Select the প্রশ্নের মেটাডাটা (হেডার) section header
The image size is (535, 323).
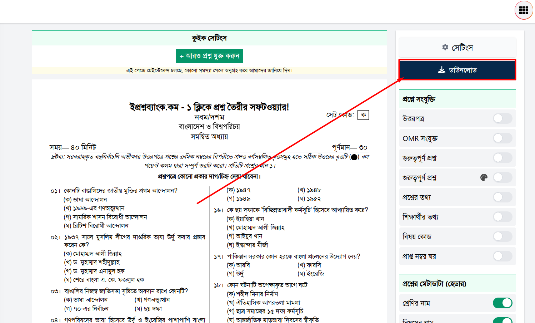tap(457, 284)
